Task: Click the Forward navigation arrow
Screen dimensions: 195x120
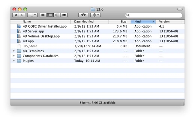Action: click(22, 15)
